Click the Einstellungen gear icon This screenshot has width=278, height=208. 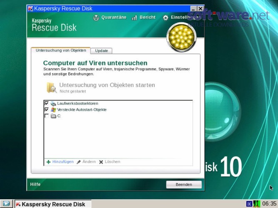pyautogui.click(x=165, y=18)
